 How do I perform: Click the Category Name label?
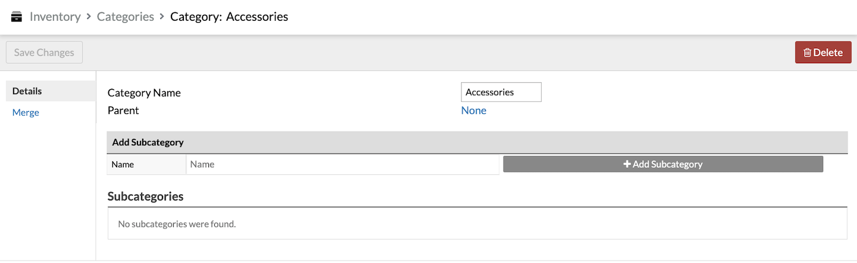(144, 93)
